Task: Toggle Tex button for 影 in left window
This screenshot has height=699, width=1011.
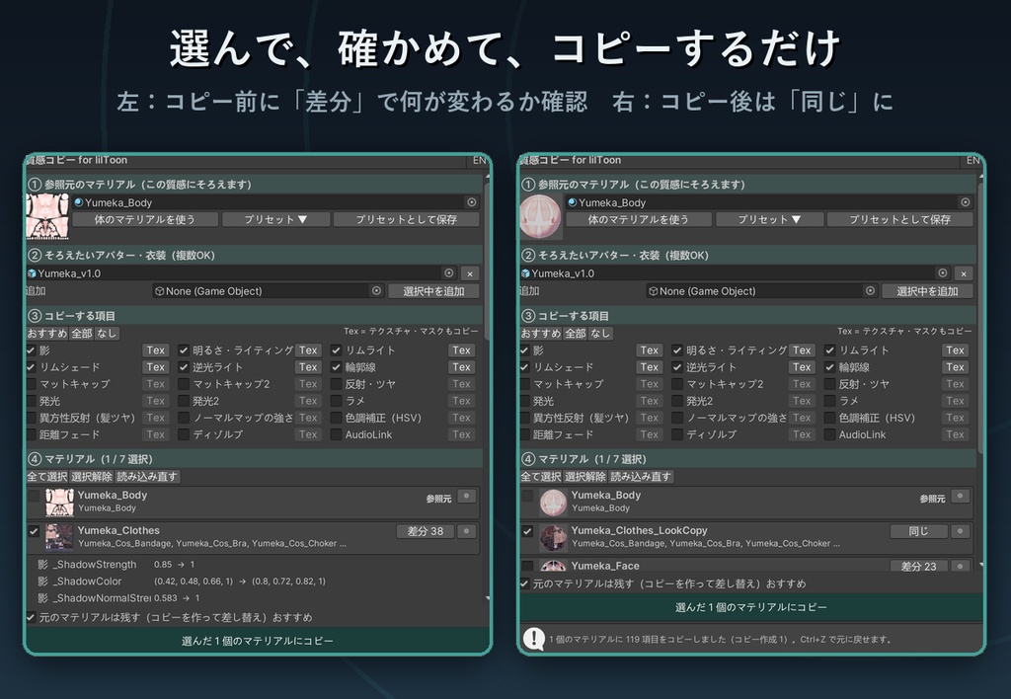Action: coord(155,350)
